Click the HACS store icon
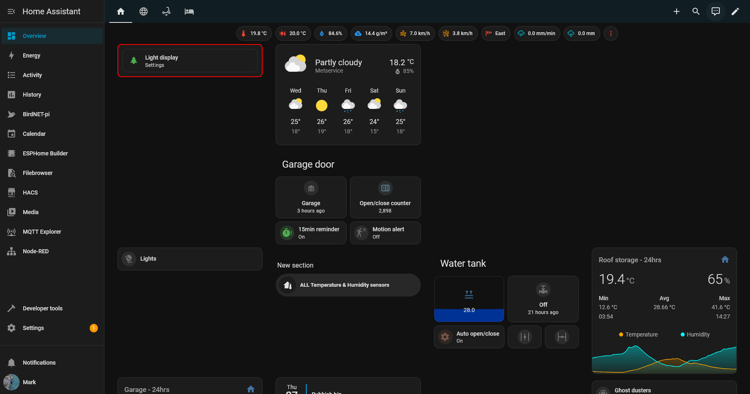Image resolution: width=750 pixels, height=394 pixels. [x=11, y=193]
